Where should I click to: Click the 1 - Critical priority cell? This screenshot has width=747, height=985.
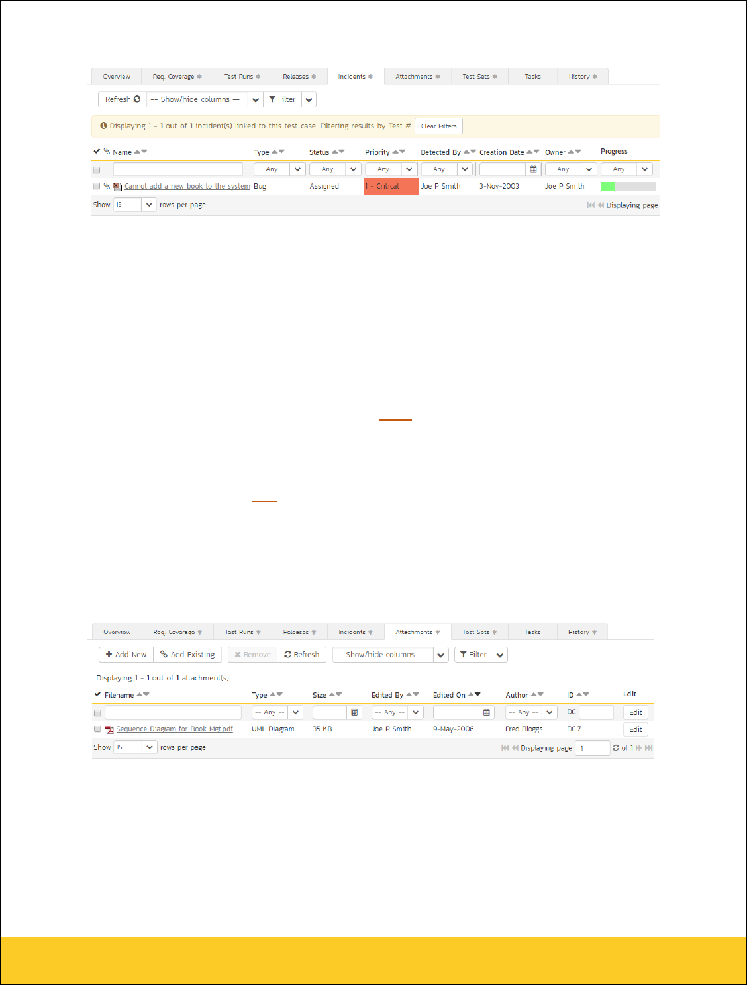[391, 187]
